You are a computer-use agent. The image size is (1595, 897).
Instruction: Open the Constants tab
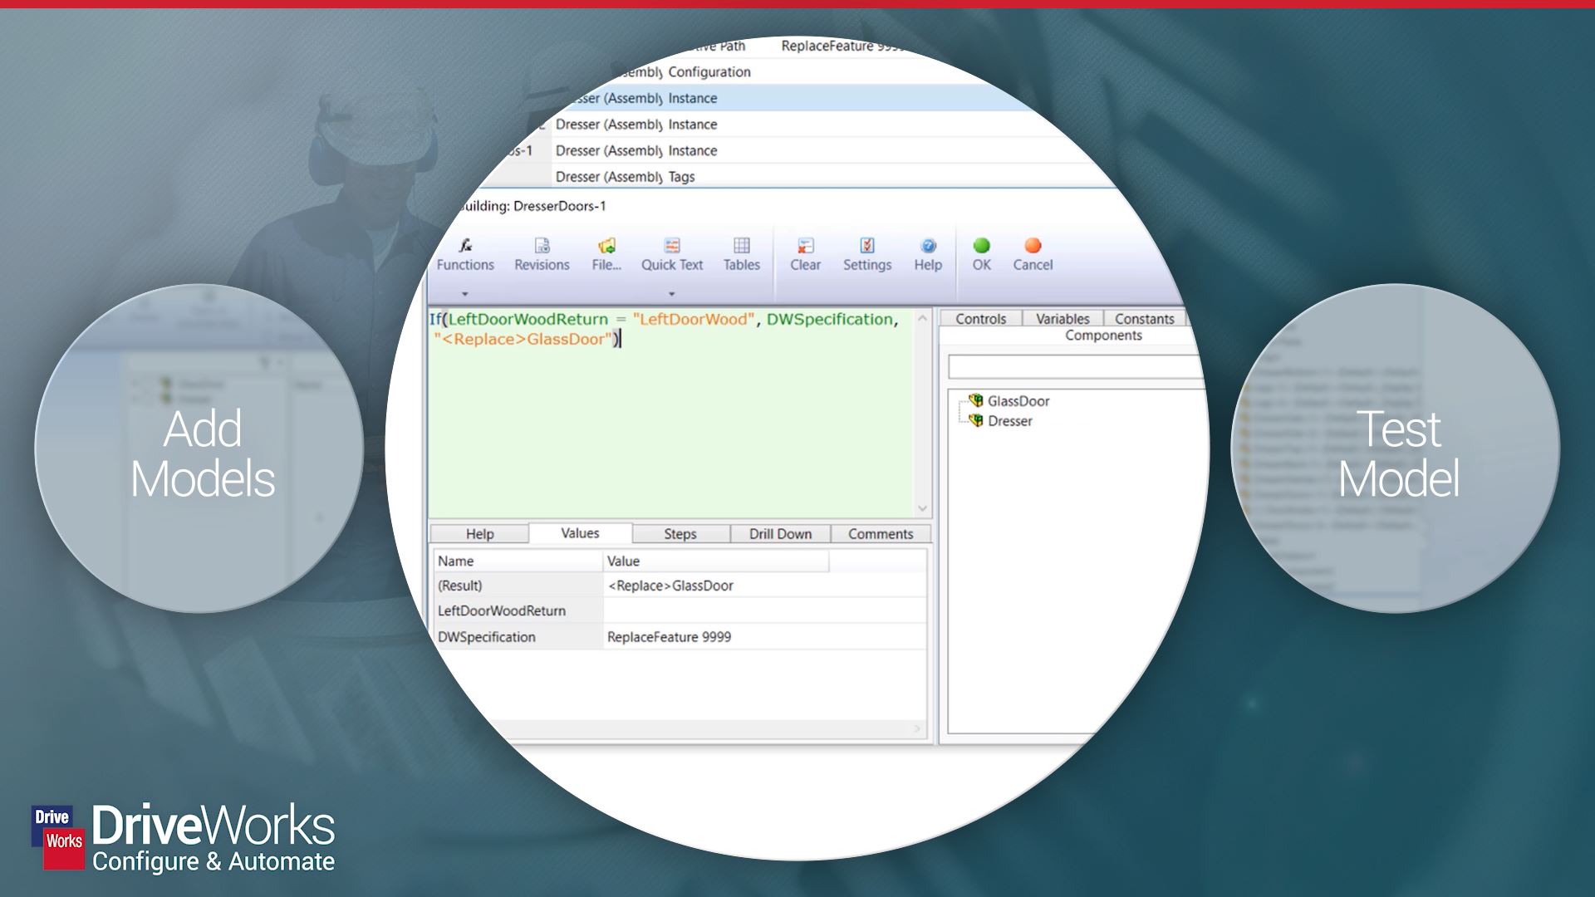[1144, 318]
